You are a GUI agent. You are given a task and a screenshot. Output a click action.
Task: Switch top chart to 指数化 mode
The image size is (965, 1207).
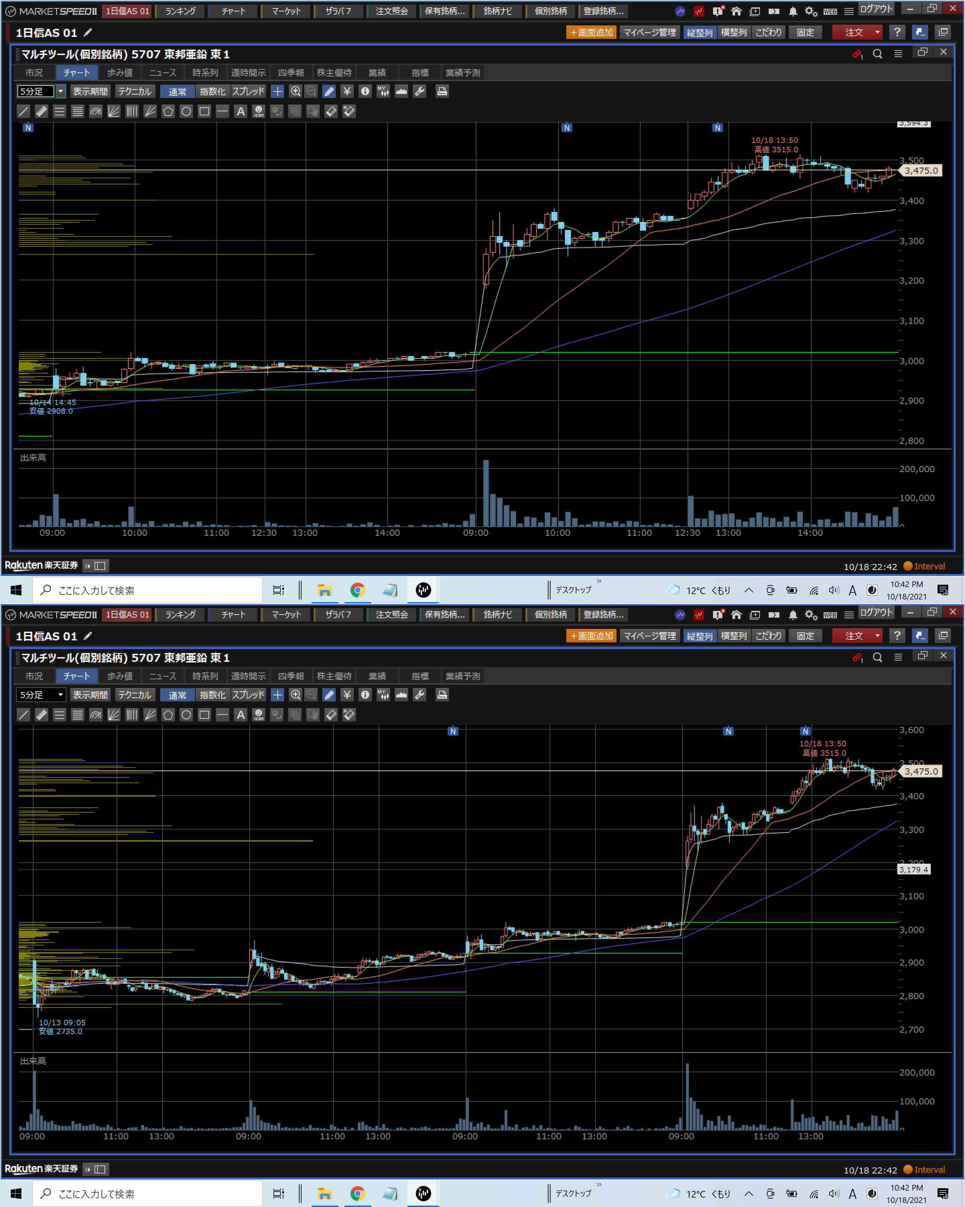212,91
